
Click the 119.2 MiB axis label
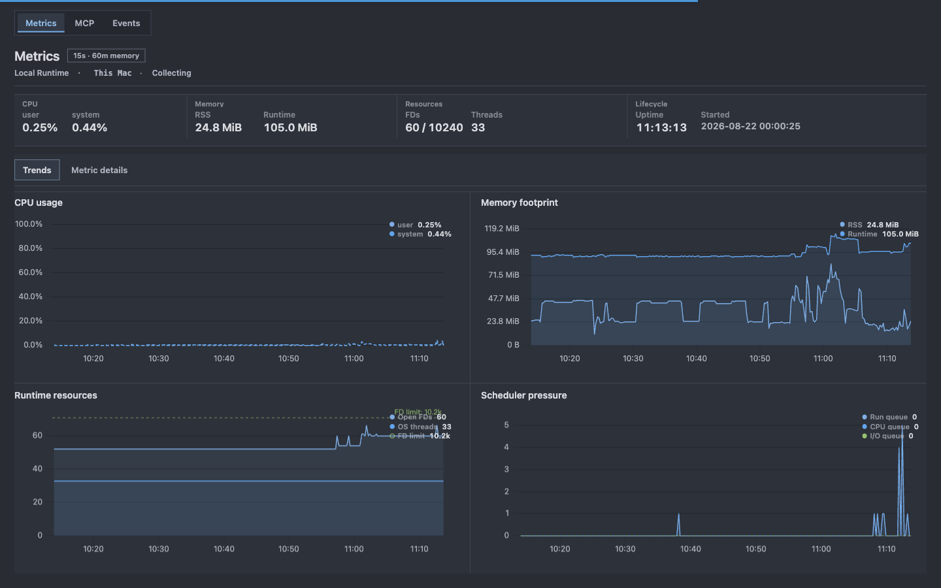(x=502, y=229)
